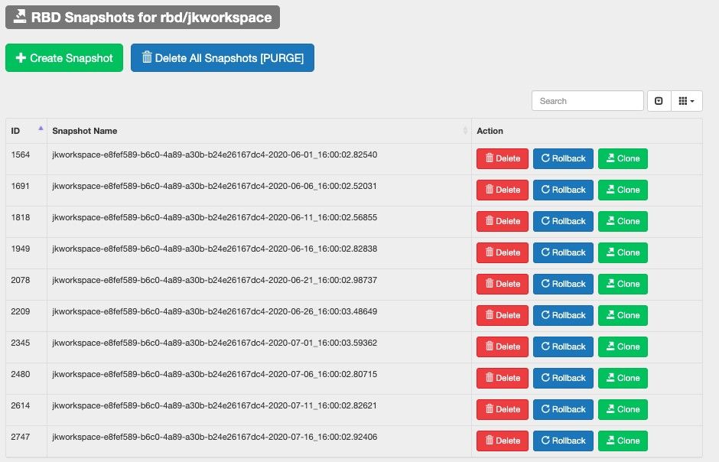This screenshot has width=719, height=462.
Task: Click the ID column header
Action: point(15,131)
